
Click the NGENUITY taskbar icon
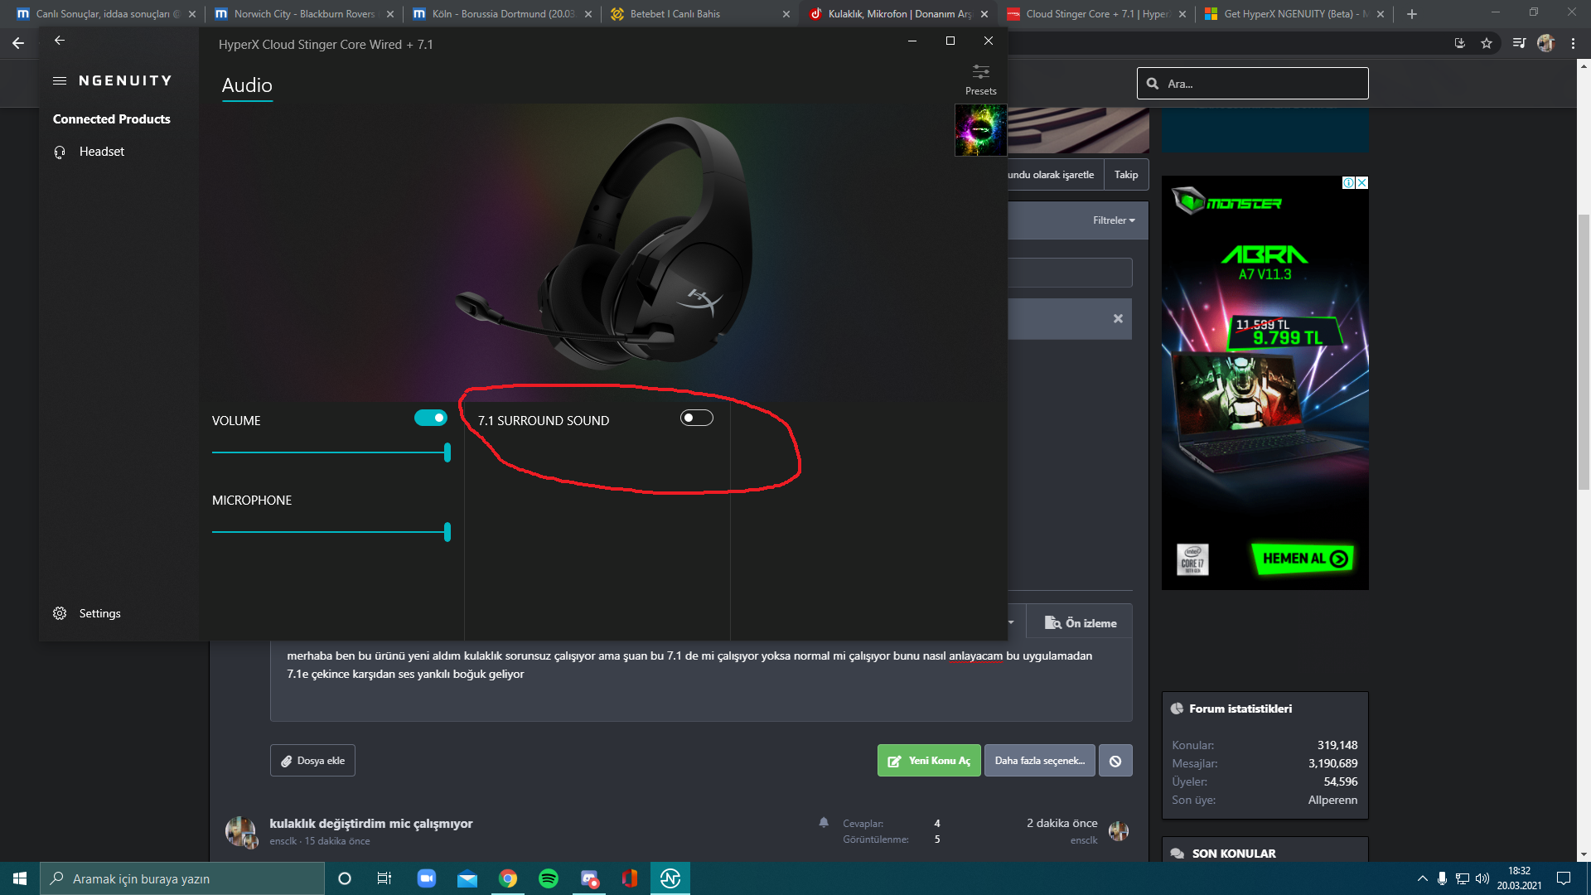pyautogui.click(x=670, y=878)
